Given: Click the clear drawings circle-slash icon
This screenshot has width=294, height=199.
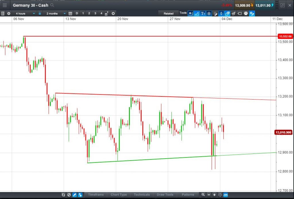Looking at the screenshot, I should pos(69,195).
